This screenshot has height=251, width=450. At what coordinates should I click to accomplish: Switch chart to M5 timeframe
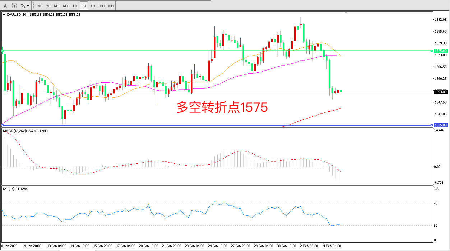48,6
